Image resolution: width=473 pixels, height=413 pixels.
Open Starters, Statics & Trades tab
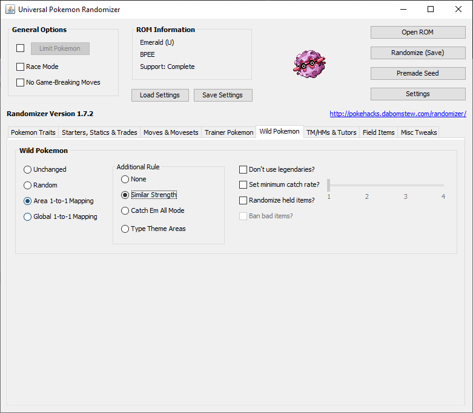click(99, 132)
